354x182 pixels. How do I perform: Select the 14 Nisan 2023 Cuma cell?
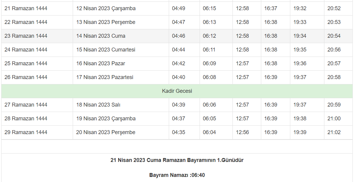[101, 36]
